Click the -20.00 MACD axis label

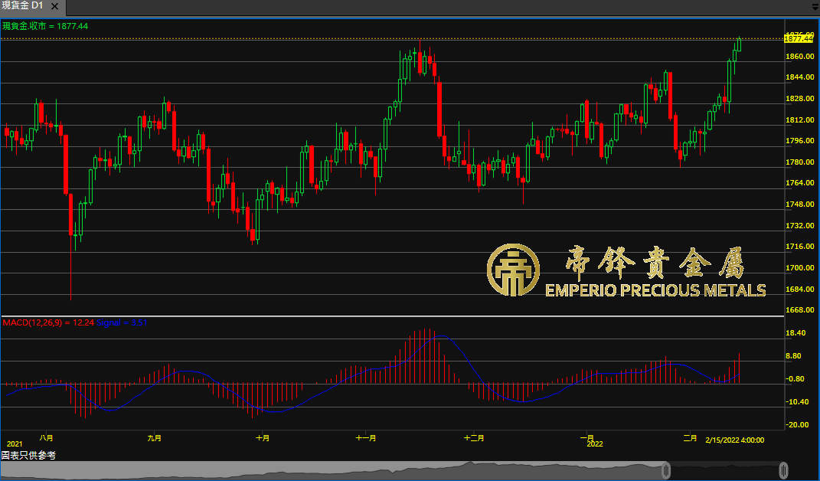point(797,425)
